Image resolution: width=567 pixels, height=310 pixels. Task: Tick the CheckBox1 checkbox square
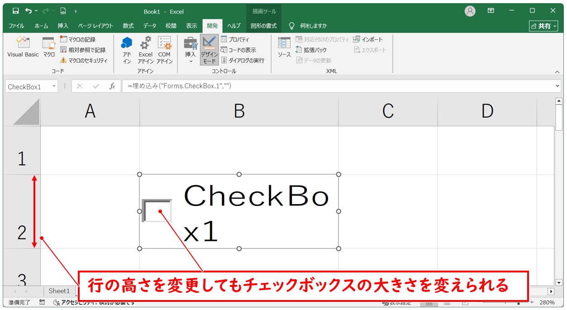pyautogui.click(x=157, y=210)
